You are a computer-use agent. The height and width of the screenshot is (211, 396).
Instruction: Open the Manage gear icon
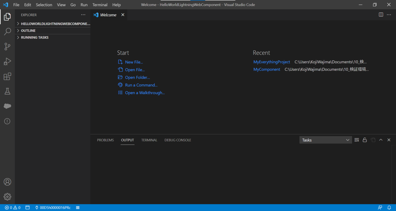7,197
